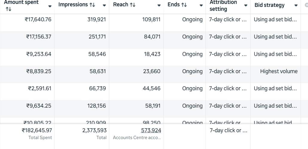This screenshot has height=149, width=308.
Task: Click total impressions 2,373,593 value
Action: (x=94, y=130)
